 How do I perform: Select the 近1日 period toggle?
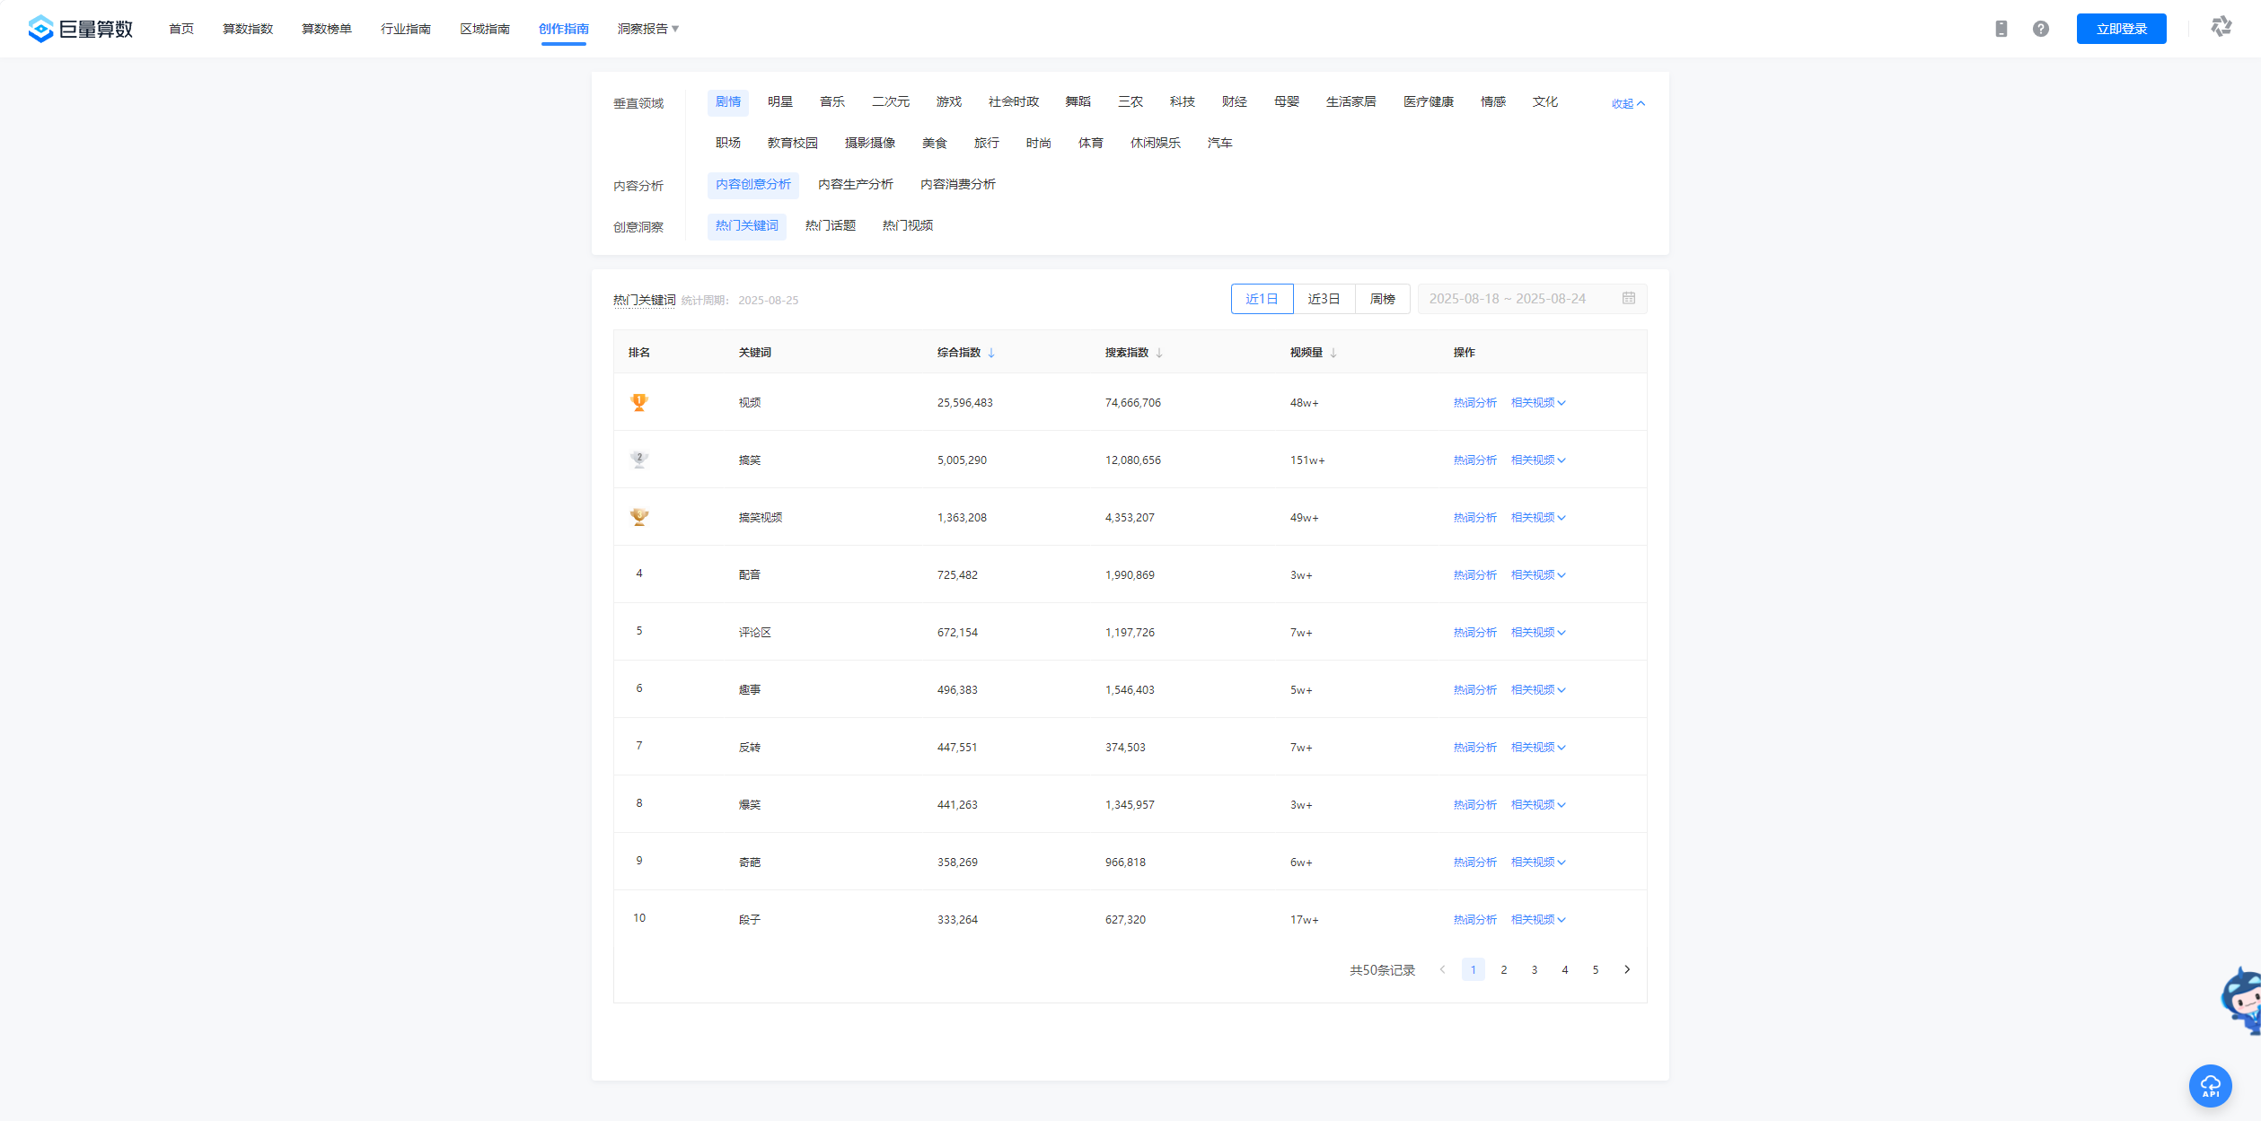1262,299
